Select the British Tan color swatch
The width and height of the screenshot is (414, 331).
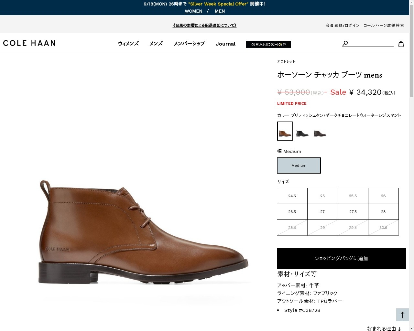(285, 131)
